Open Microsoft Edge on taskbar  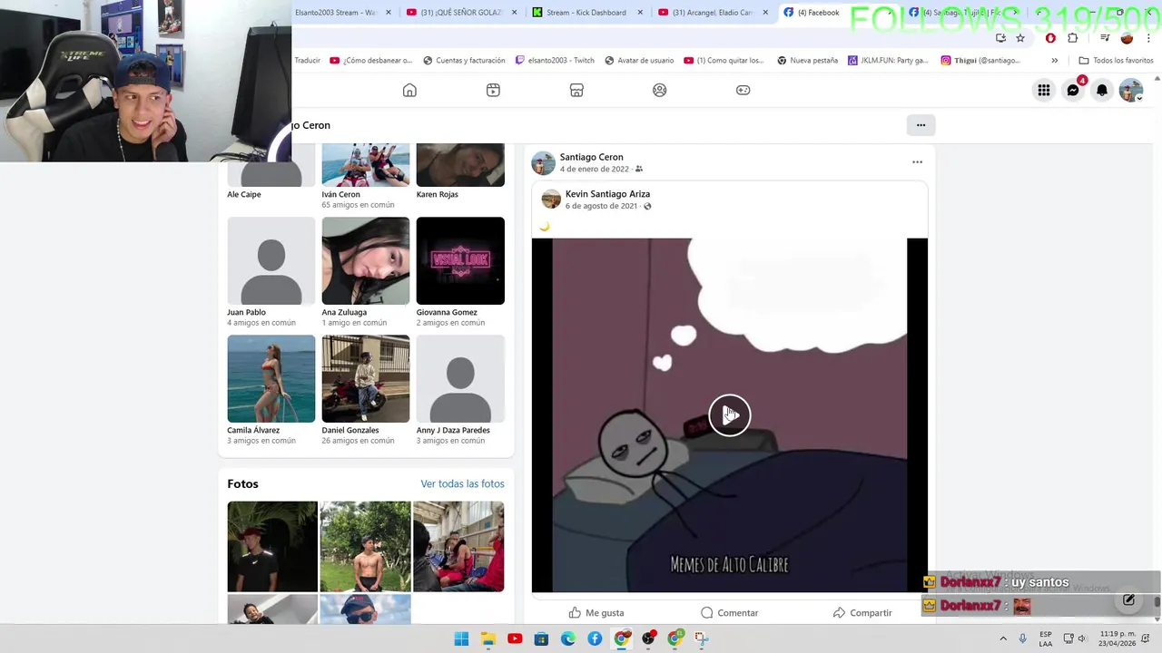click(x=568, y=638)
